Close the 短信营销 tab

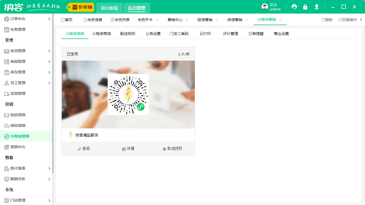tap(217, 20)
